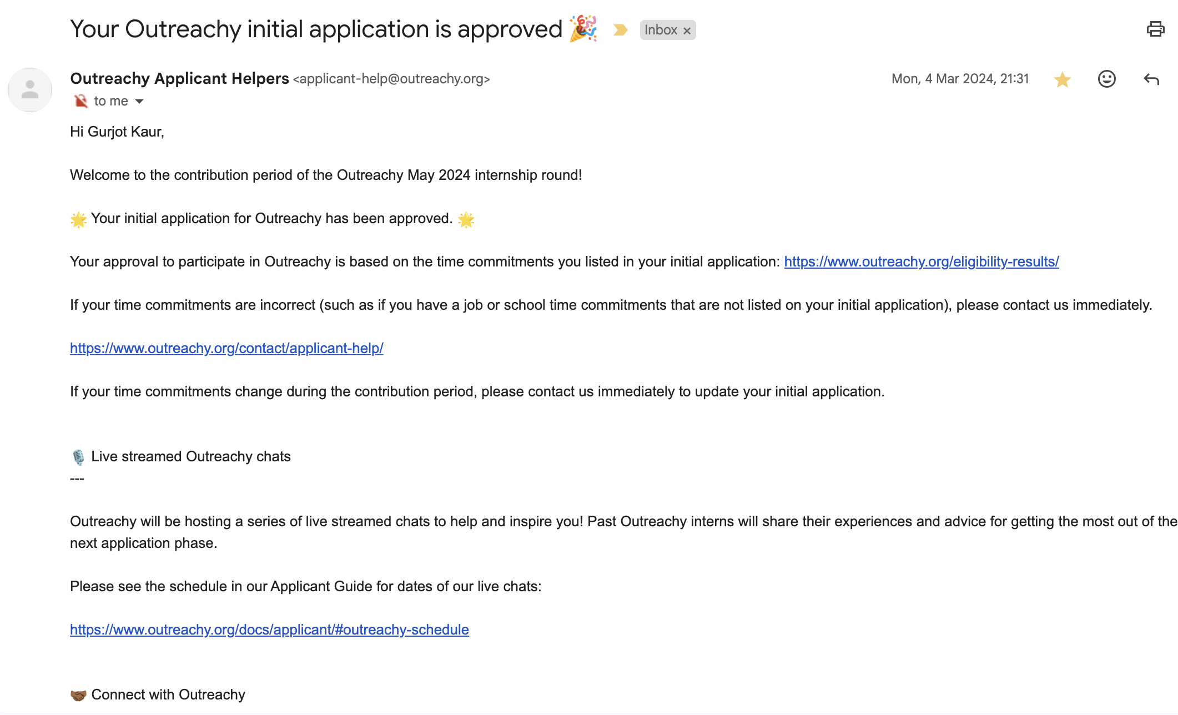The width and height of the screenshot is (1178, 715).
Task: Click the party popper emoji in subject
Action: pos(583,28)
